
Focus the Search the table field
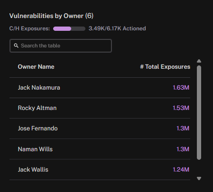[x=61, y=46]
